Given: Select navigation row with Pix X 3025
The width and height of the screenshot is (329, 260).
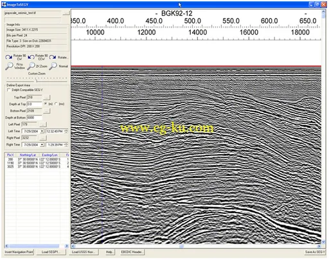Looking at the screenshot, I should (x=37, y=166).
